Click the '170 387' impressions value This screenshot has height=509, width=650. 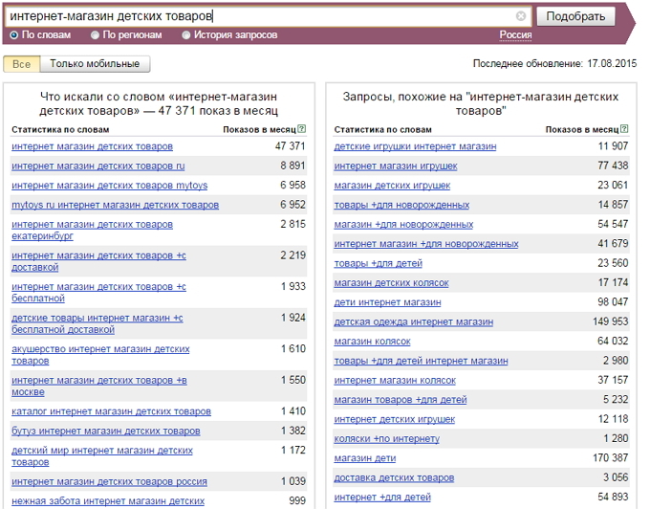tap(610, 458)
